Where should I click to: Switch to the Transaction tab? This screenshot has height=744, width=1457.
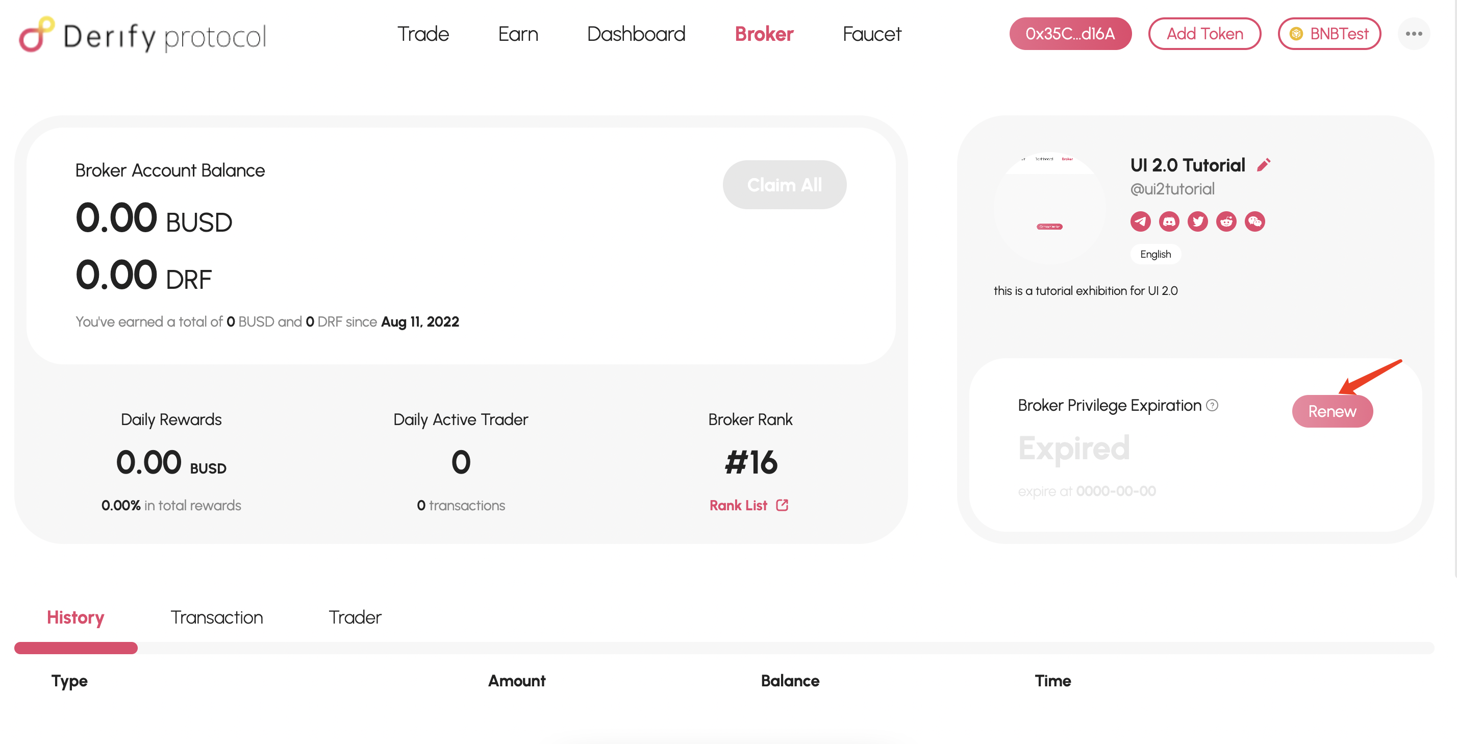point(217,617)
